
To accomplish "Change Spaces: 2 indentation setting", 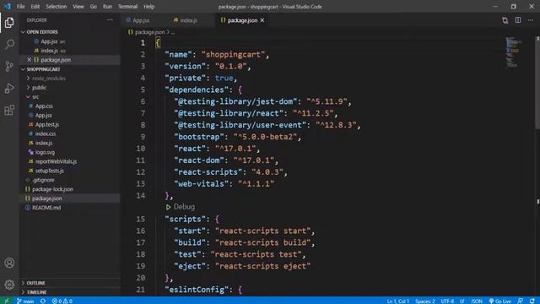I will (x=424, y=301).
